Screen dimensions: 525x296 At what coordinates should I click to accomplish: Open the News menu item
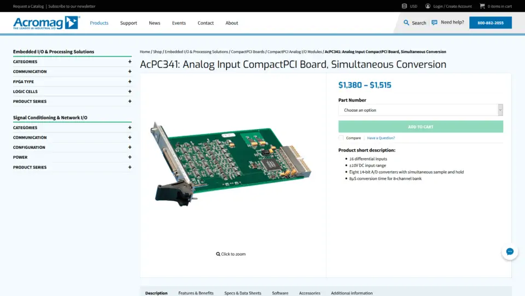tap(154, 23)
